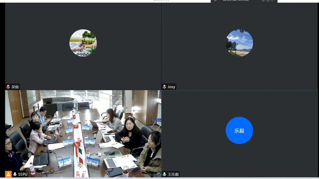Click the SSPU participant name label

click(x=23, y=174)
